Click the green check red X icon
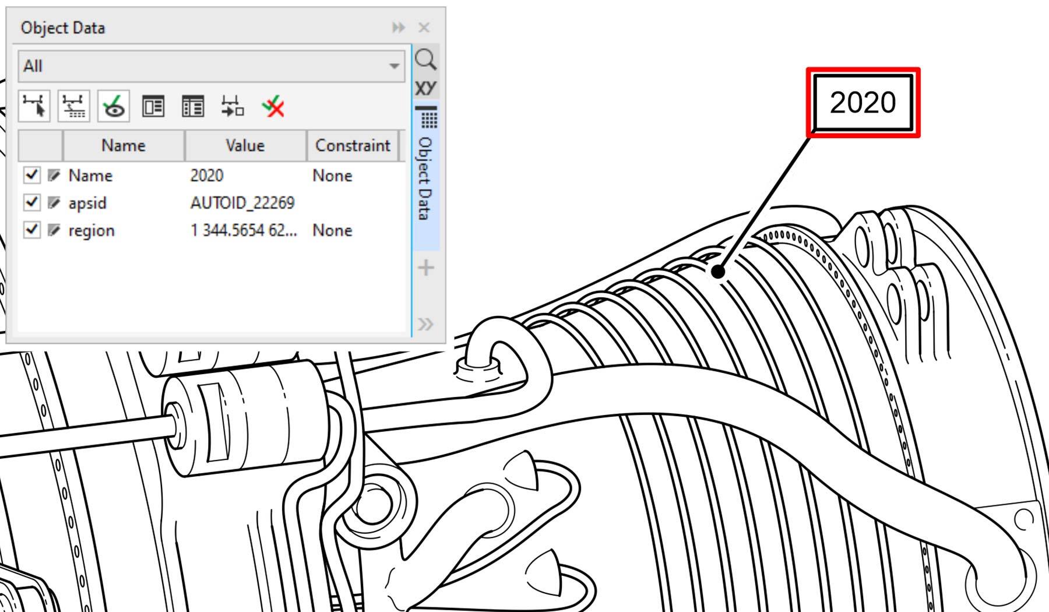 pyautogui.click(x=273, y=107)
